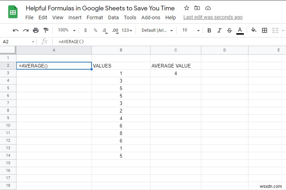Toggle italic formatting
The height and width of the screenshot is (190, 286).
[x=220, y=30]
